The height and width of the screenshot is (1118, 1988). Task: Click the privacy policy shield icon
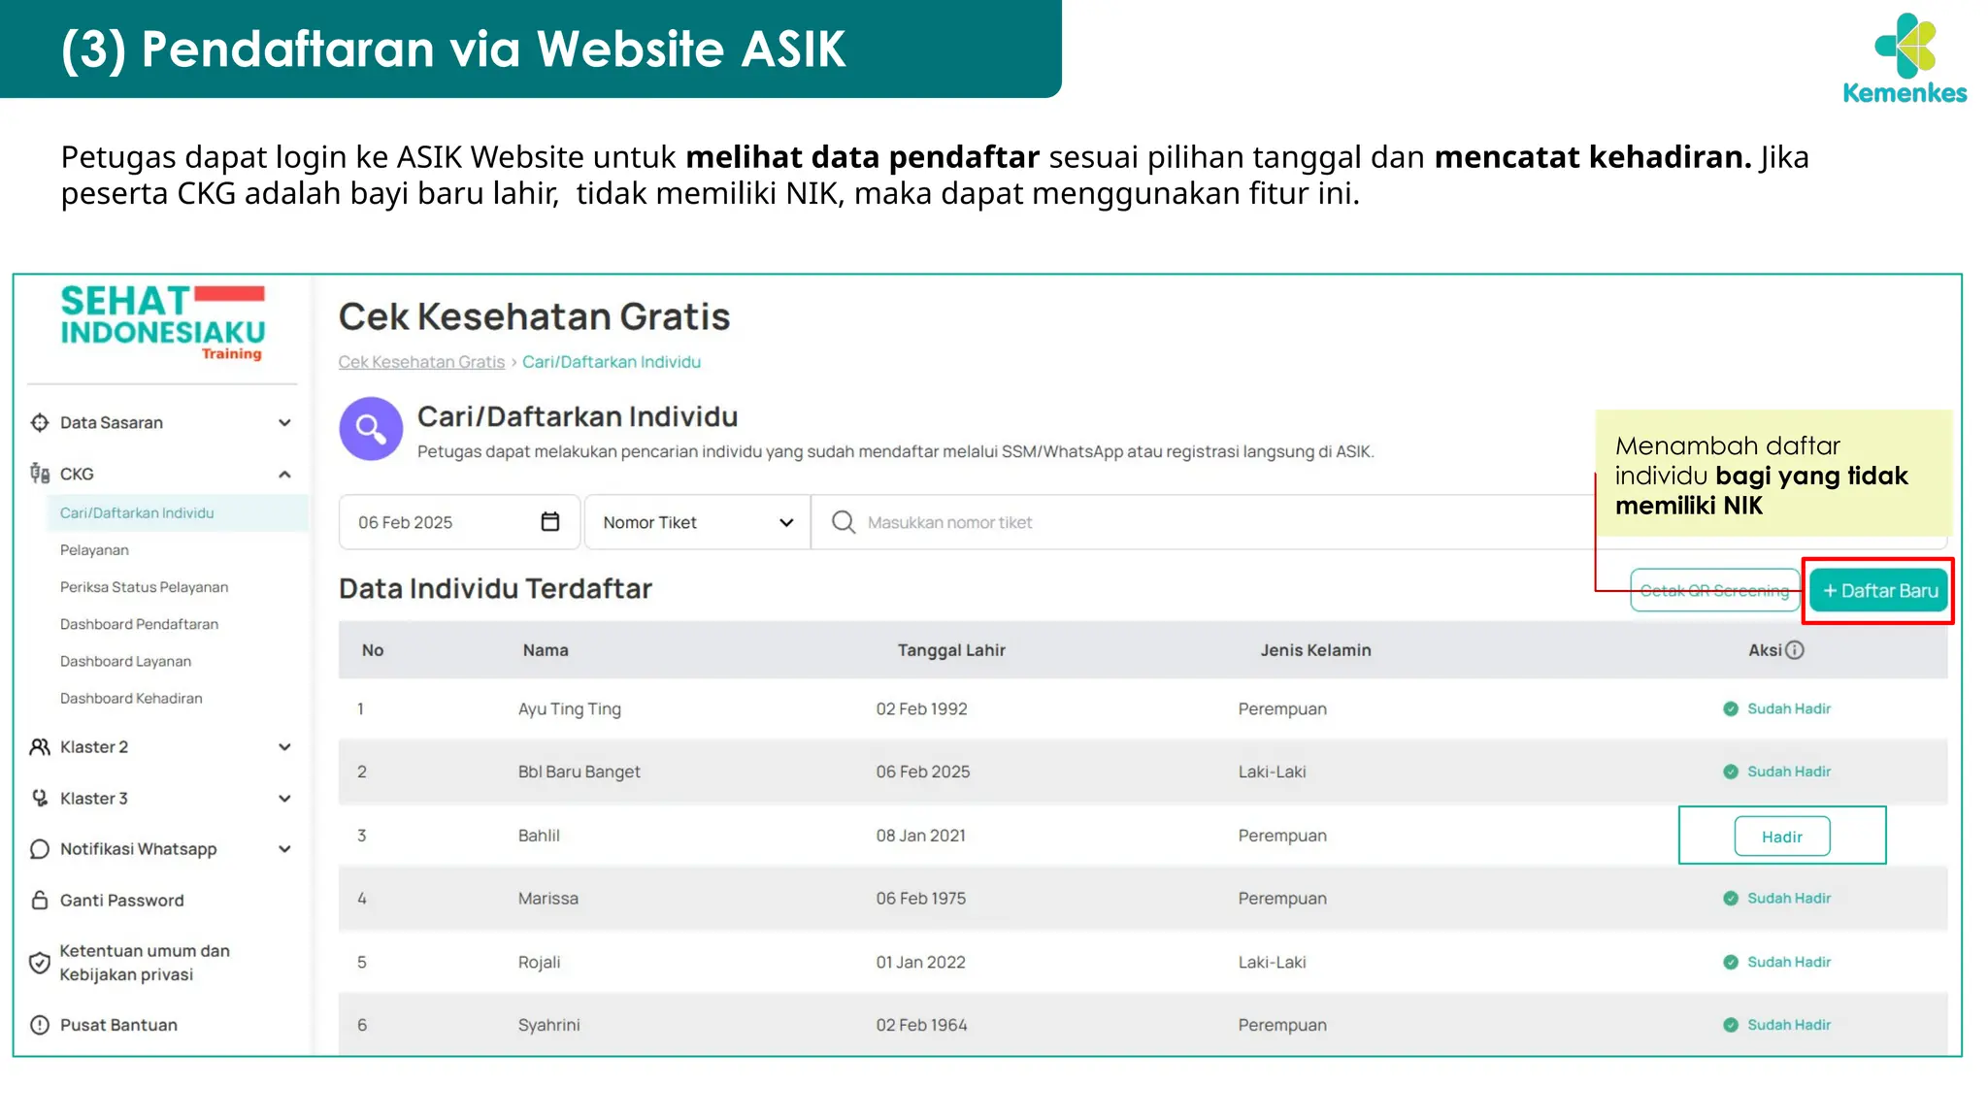click(x=40, y=963)
